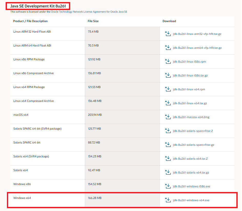Image resolution: width=242 pixels, height=211 pixels.
Task: Click download icon beside jdk-8u261-solaris-x64.tar.Z
Action: [168, 158]
